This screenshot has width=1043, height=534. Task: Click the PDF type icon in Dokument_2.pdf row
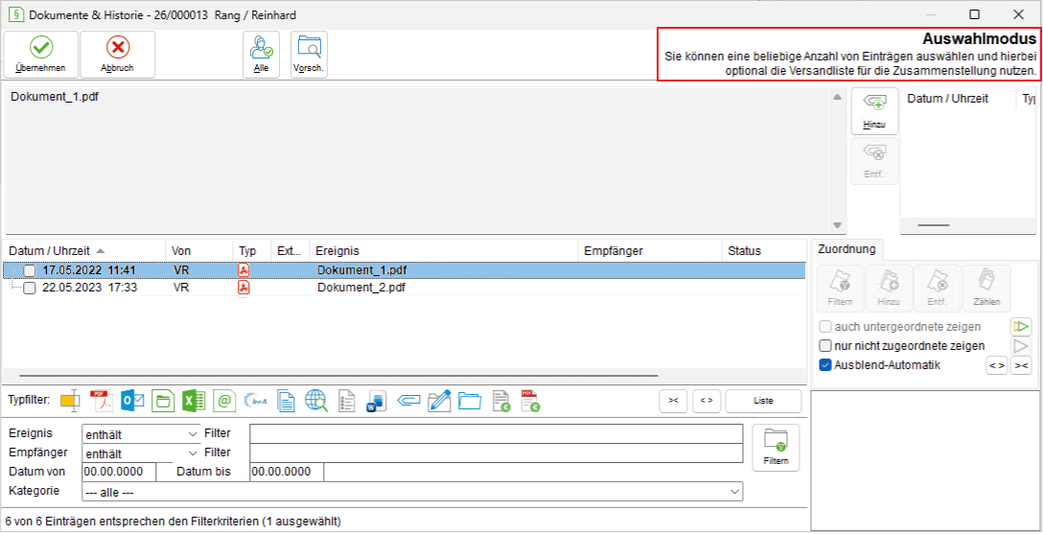pos(244,288)
